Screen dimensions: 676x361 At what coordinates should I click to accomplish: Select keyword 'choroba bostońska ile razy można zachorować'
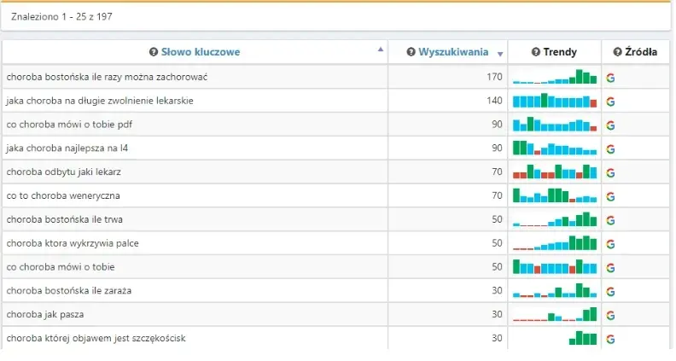(x=107, y=77)
